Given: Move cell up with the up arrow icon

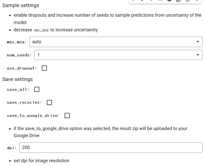Looking at the screenshot, I should 133,1.
